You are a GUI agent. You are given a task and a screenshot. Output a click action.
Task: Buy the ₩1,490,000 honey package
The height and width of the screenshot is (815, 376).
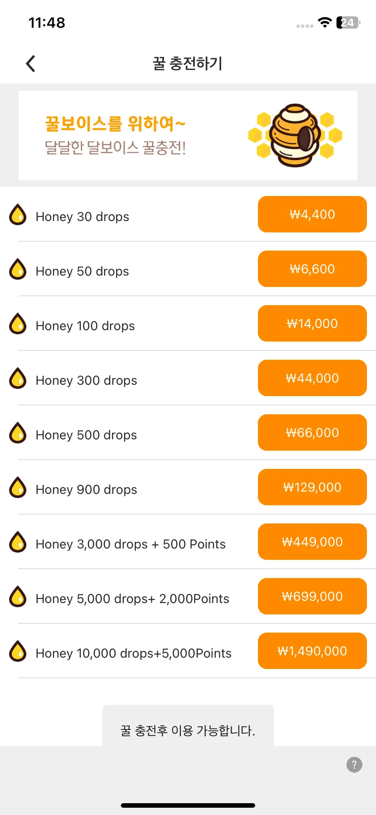312,651
